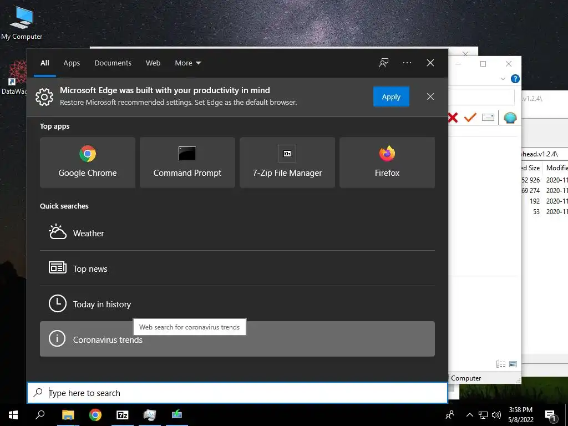Open the People icon in system tray
Screen dimensions: 568x426
click(450, 415)
